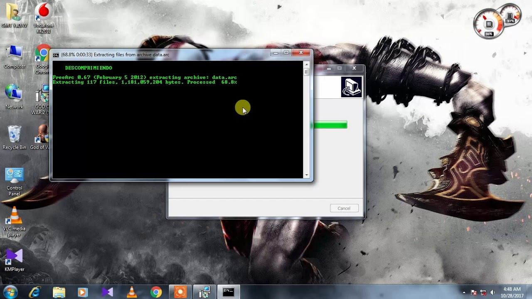The width and height of the screenshot is (532, 299).
Task: Open Windows Explorer from the taskbar
Action: 59,292
